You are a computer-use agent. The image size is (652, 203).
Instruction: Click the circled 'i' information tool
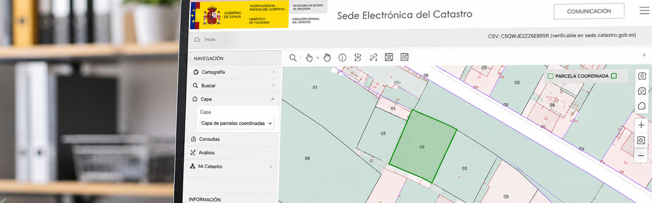click(x=342, y=58)
